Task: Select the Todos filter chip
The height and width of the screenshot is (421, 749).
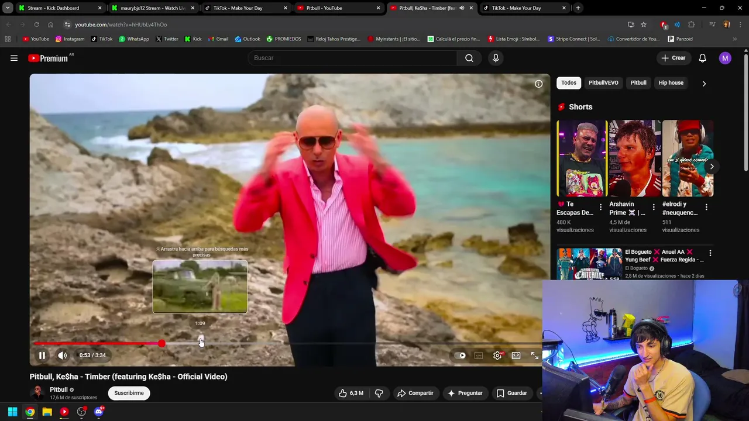Action: 569,83
